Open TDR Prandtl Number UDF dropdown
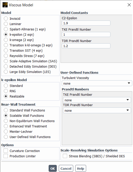Image resolution: width=133 pixels, height=172 pixels. point(97,110)
